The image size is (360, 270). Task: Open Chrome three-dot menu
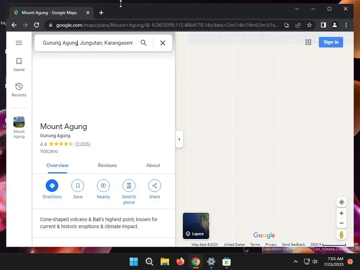click(x=346, y=25)
